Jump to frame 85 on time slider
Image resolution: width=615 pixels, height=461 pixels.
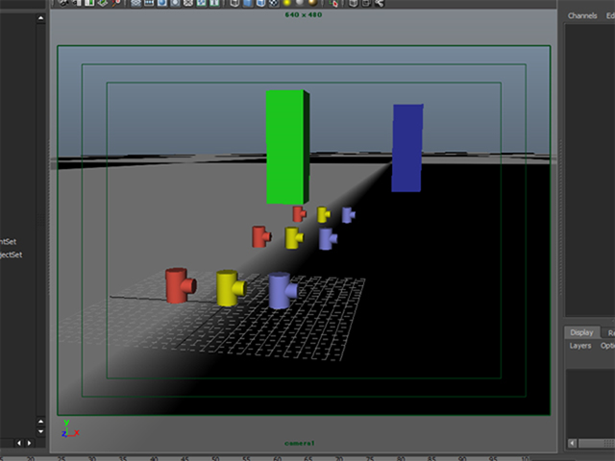(431, 458)
